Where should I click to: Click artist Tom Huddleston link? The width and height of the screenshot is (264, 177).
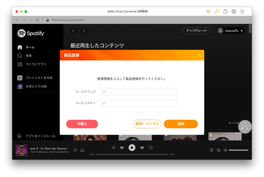(x=39, y=152)
